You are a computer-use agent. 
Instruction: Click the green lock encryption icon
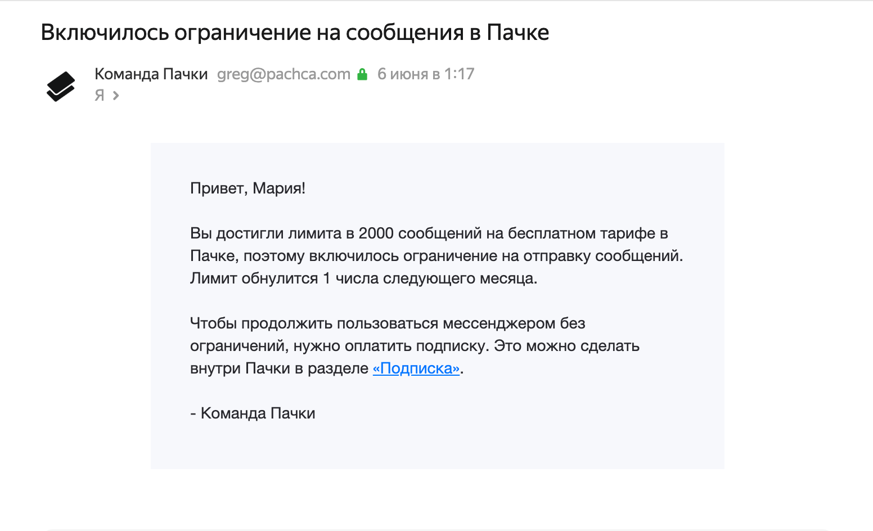(362, 74)
